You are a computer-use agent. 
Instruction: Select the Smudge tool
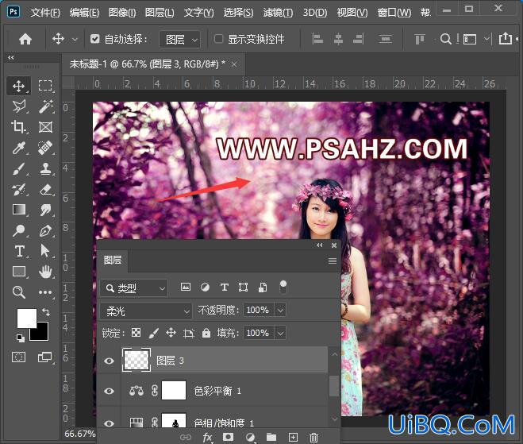[x=45, y=210]
